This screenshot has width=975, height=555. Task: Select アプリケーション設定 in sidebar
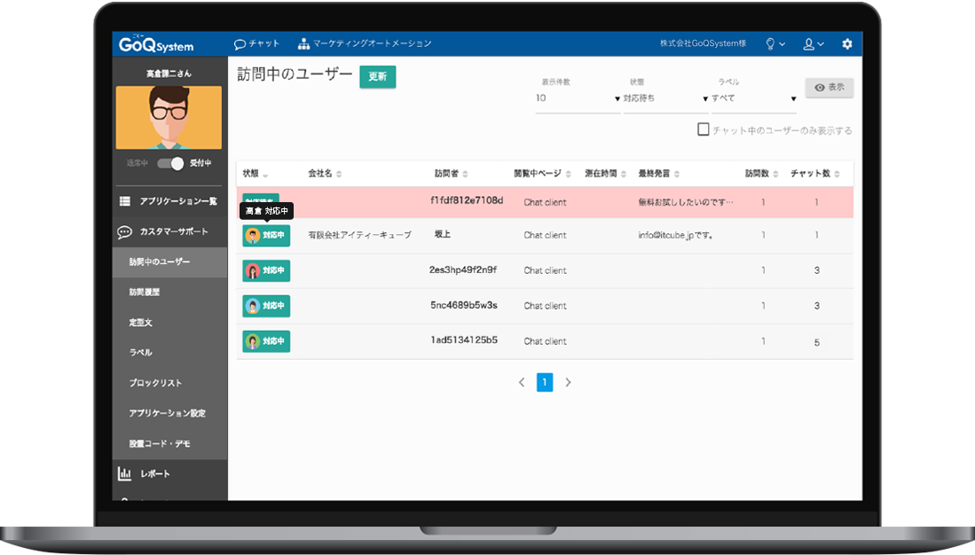click(x=167, y=412)
